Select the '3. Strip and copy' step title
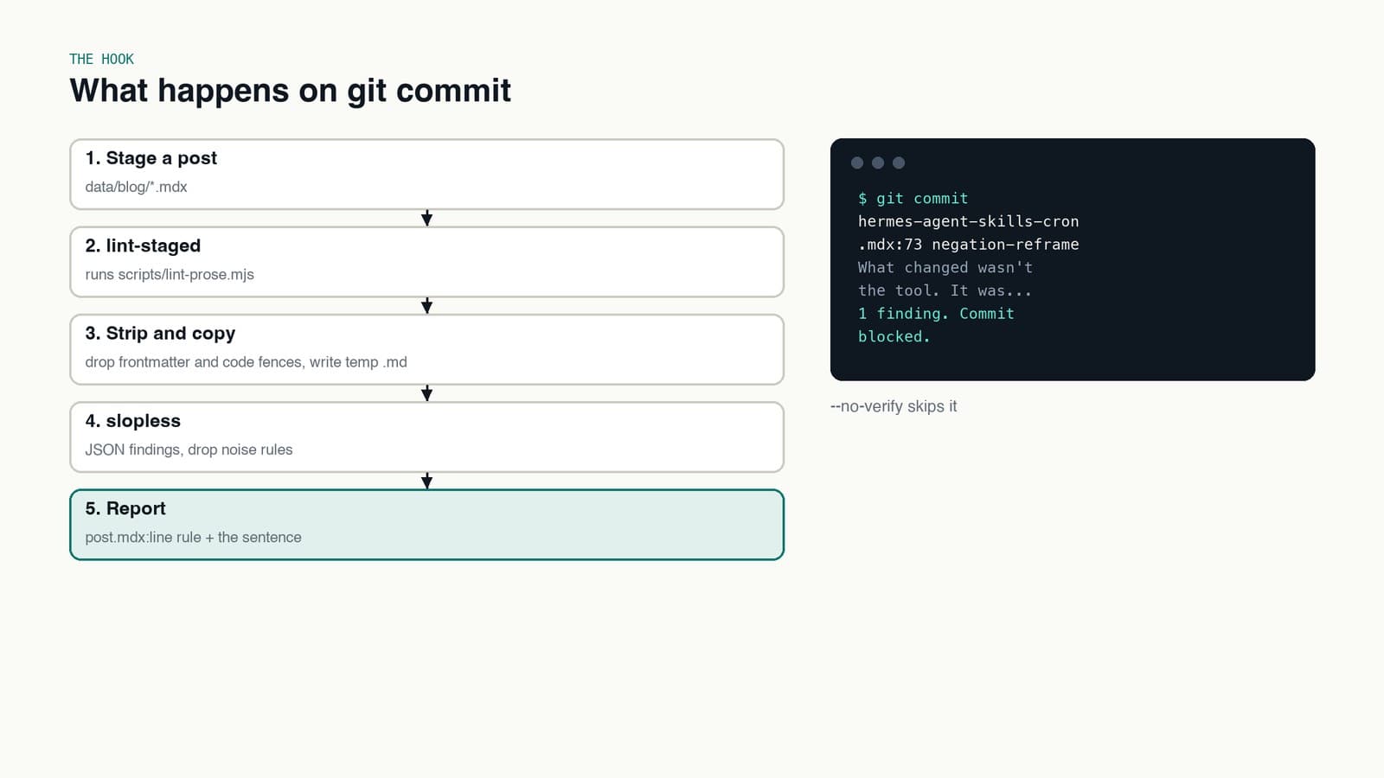The image size is (1384, 778). 160,333
